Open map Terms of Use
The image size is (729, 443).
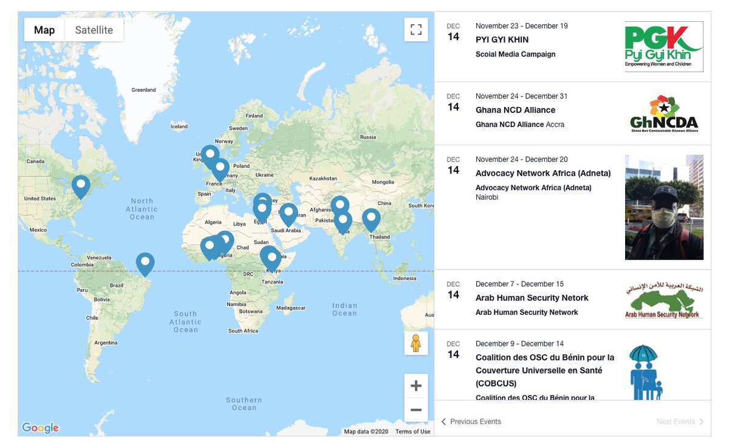tap(412, 431)
